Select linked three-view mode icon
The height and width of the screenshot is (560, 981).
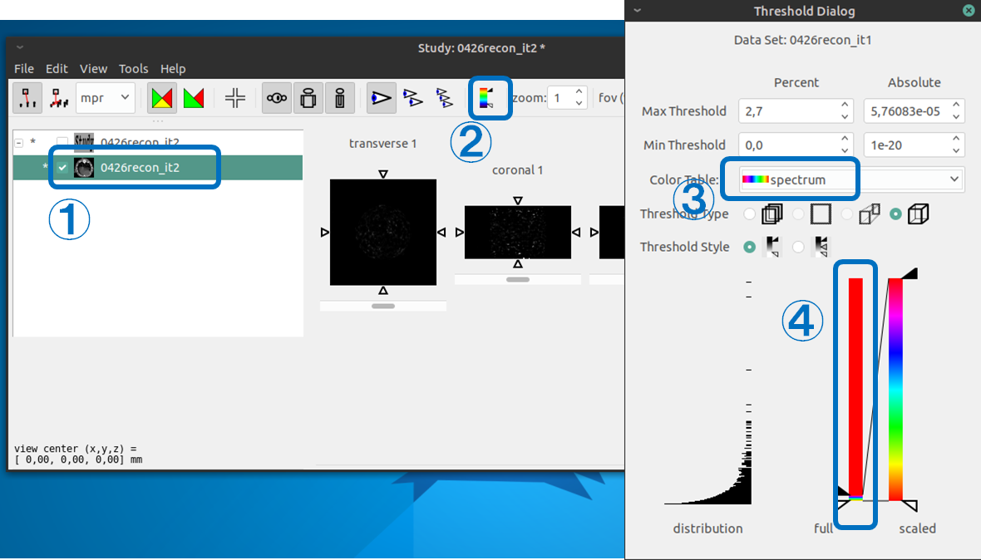[x=444, y=98]
